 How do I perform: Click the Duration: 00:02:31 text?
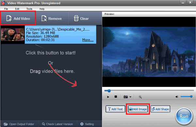(41, 40)
